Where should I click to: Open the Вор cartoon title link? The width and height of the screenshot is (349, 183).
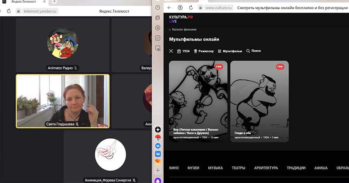click(x=196, y=131)
